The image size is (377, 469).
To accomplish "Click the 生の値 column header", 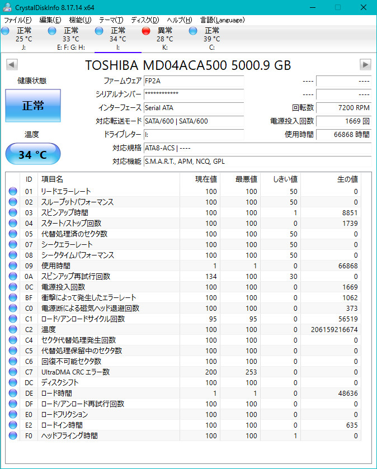I will click(x=331, y=179).
